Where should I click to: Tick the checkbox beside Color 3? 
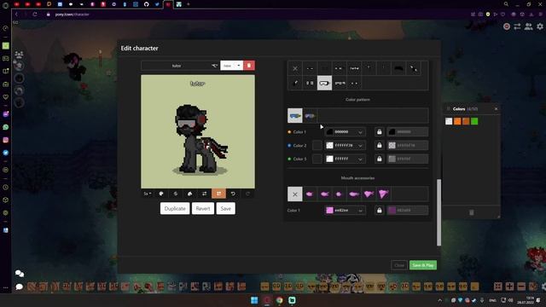coord(317,159)
